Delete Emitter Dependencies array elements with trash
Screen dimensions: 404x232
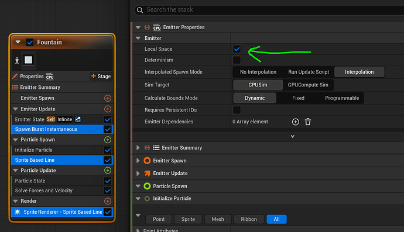click(308, 122)
